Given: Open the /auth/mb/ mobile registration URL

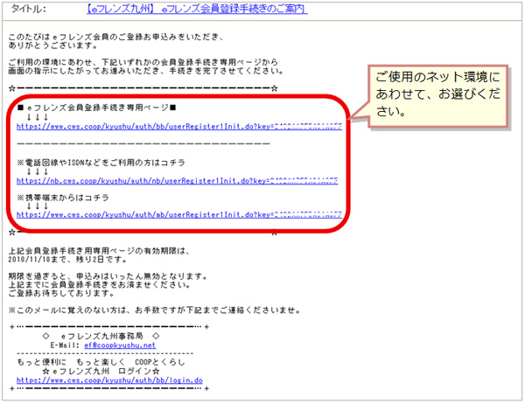Looking at the screenshot, I should (179, 215).
